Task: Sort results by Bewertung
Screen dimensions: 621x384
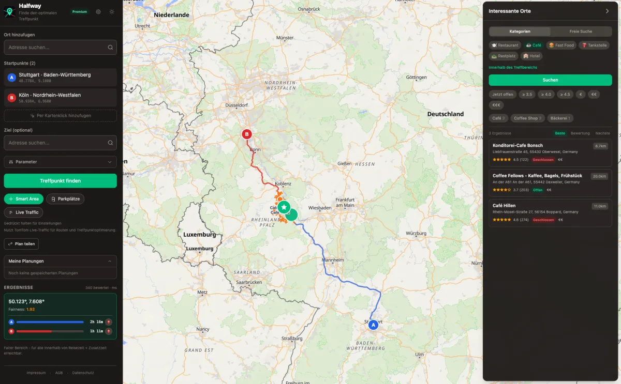Action: [x=580, y=133]
